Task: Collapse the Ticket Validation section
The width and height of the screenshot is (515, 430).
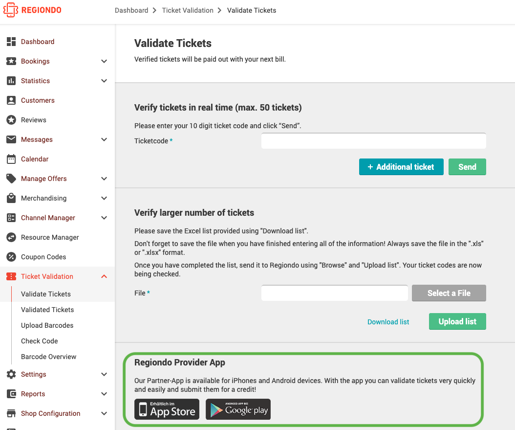Action: point(104,276)
